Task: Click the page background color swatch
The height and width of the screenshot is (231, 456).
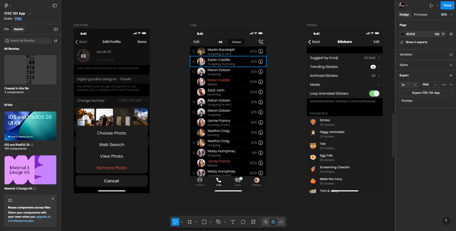Action: (x=403, y=34)
